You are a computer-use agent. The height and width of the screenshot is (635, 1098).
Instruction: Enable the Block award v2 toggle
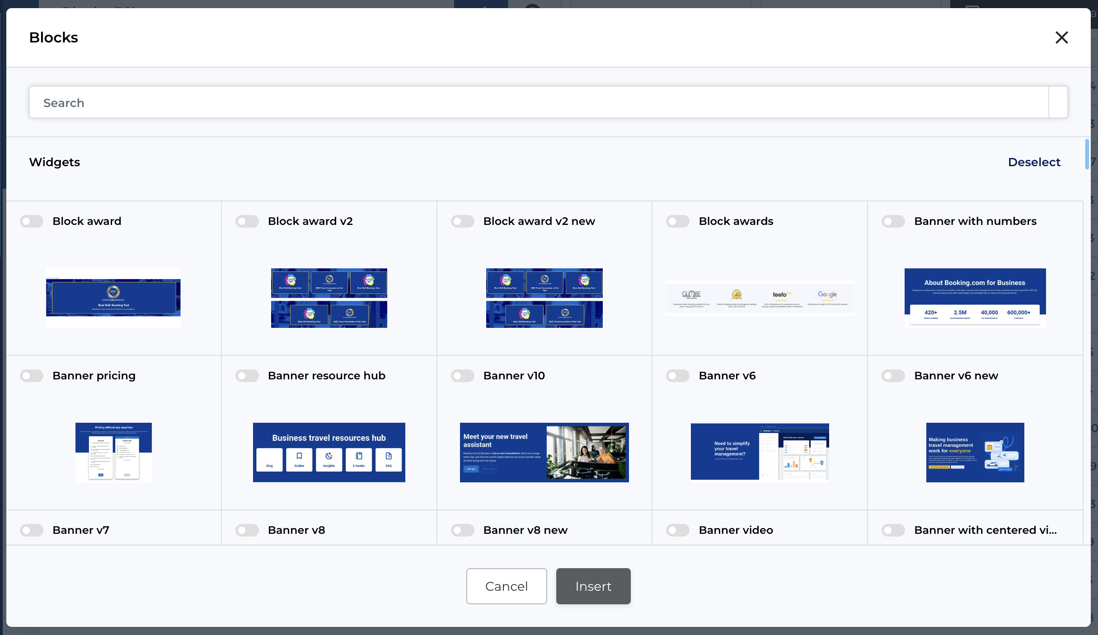pyautogui.click(x=247, y=221)
